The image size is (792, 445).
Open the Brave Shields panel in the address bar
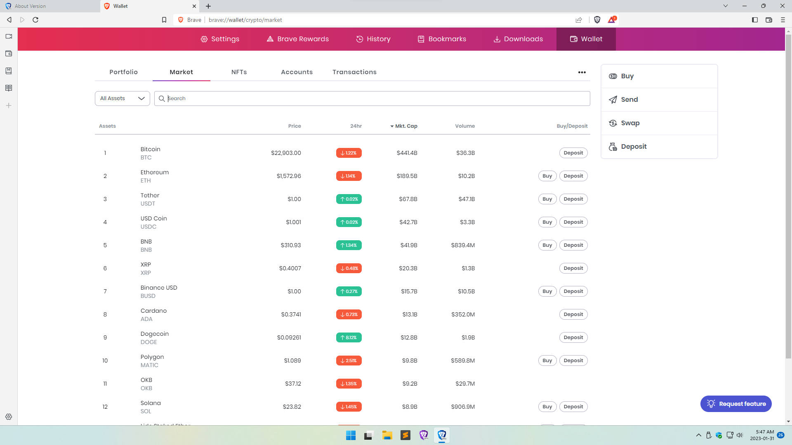(597, 19)
